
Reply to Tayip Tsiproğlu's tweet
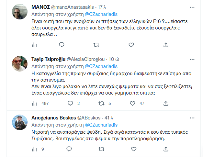70,103
